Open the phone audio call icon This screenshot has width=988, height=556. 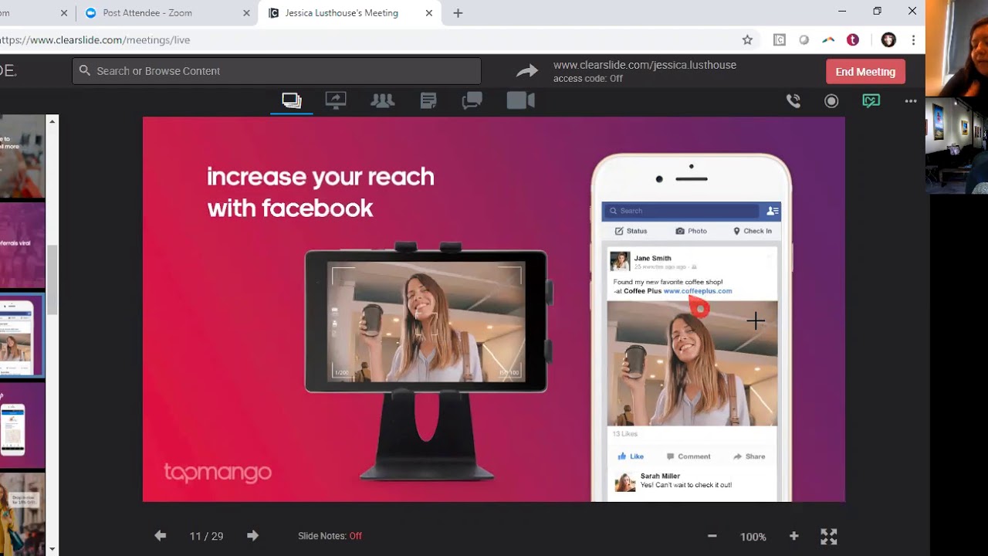click(x=793, y=101)
